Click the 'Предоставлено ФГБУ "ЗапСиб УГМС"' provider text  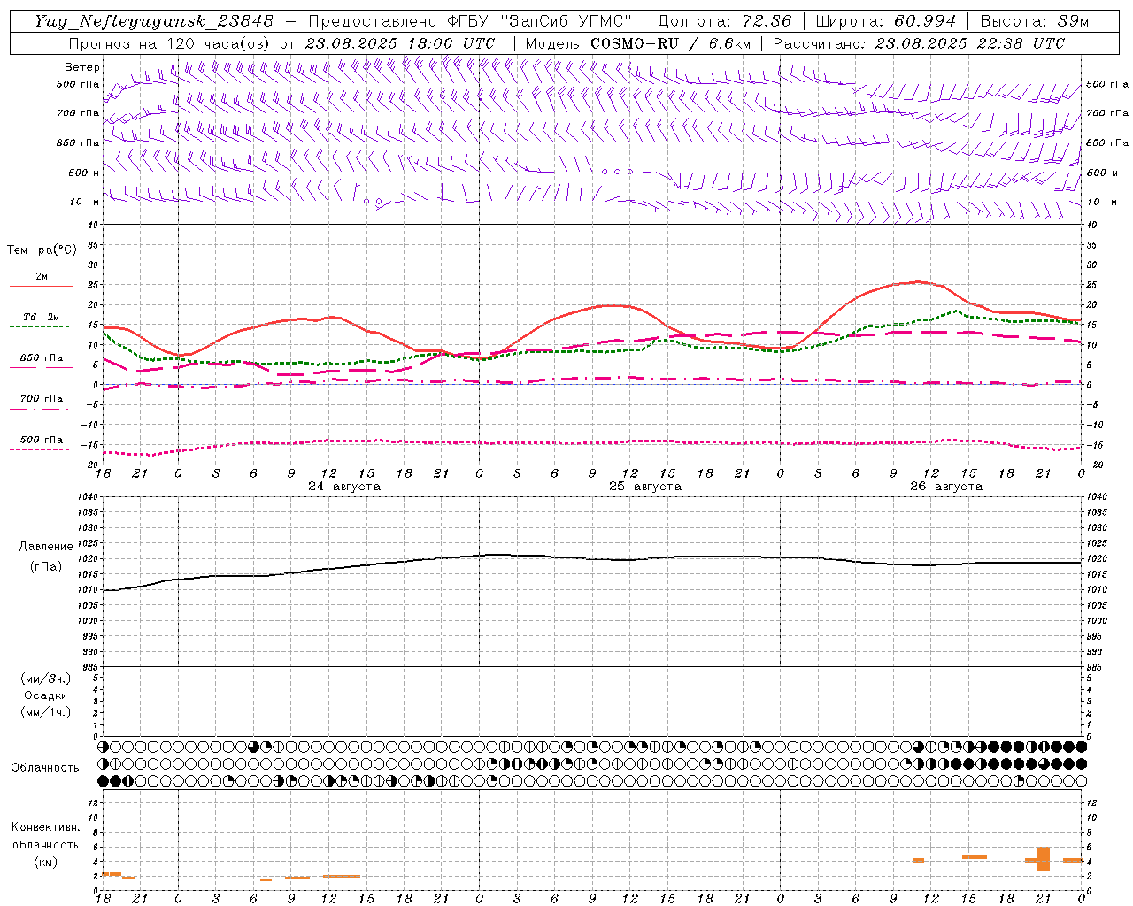point(470,21)
